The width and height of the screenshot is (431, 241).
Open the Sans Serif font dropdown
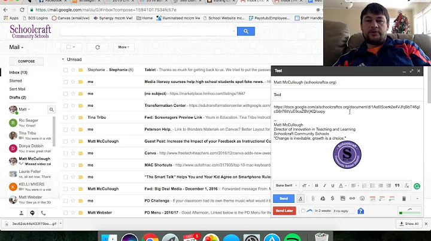pos(286,186)
